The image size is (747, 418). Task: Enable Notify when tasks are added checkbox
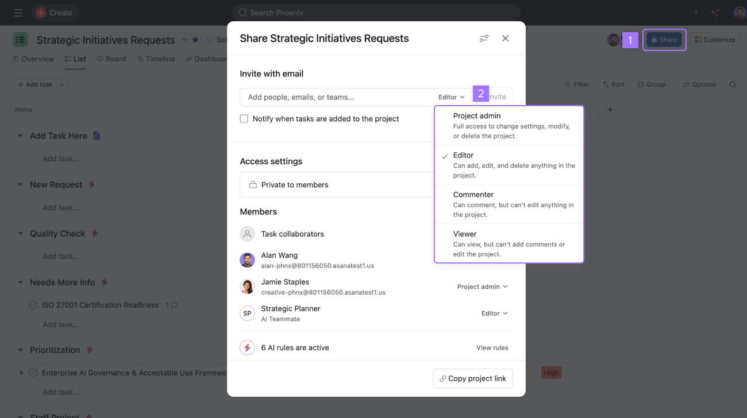[x=244, y=119]
